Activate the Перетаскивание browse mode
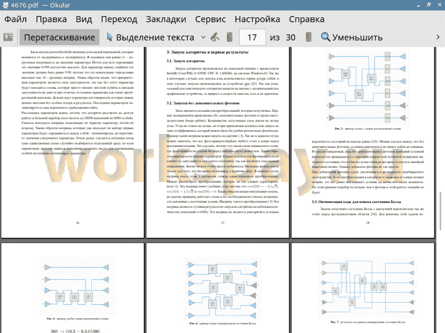The height and width of the screenshot is (333, 445). point(59,37)
